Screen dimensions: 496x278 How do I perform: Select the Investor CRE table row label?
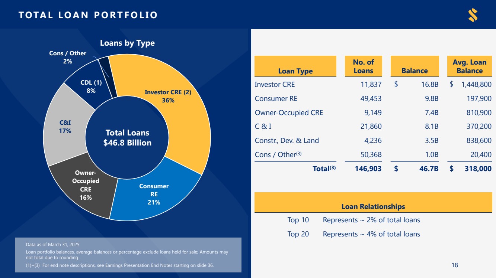275,84
